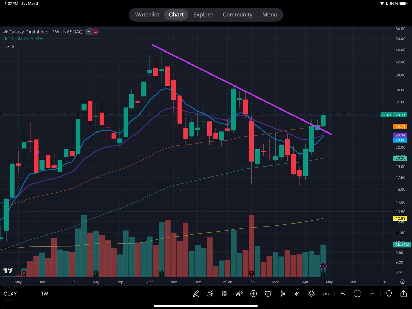This screenshot has width=412, height=309.
Task: Tap the TradingView logo on chart
Action: pos(8,271)
